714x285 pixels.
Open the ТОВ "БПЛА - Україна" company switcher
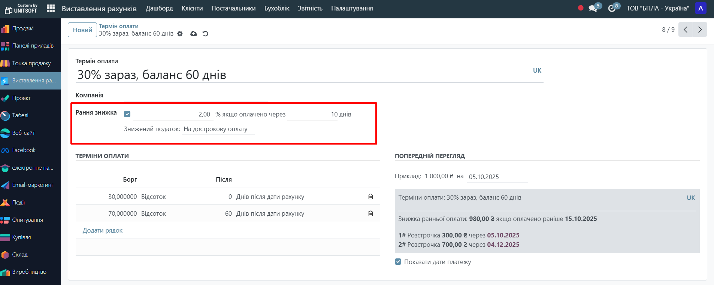coord(657,8)
